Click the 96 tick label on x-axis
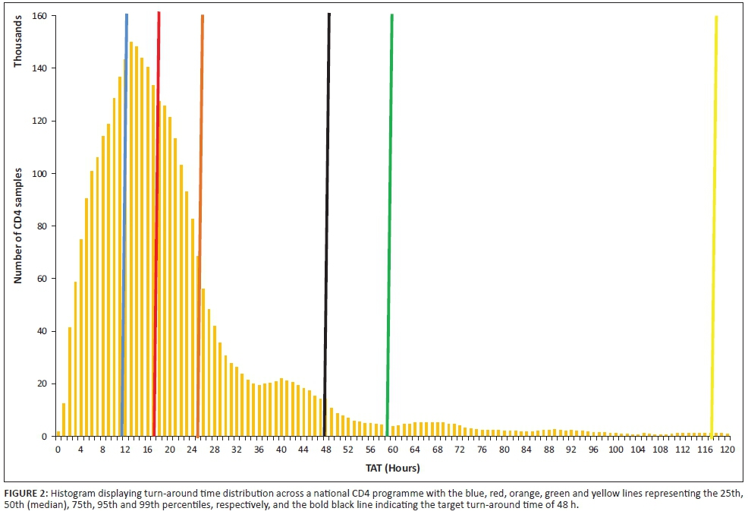The image size is (748, 524). coord(593,449)
